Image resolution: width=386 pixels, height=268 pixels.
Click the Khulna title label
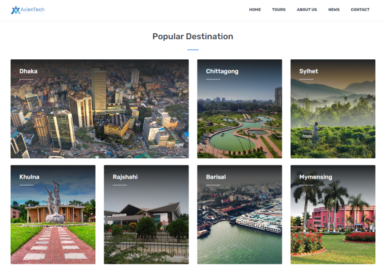(29, 177)
